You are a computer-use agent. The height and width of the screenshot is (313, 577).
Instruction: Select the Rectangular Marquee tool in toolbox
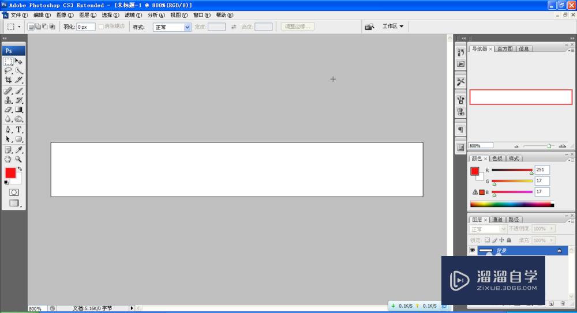[8, 62]
